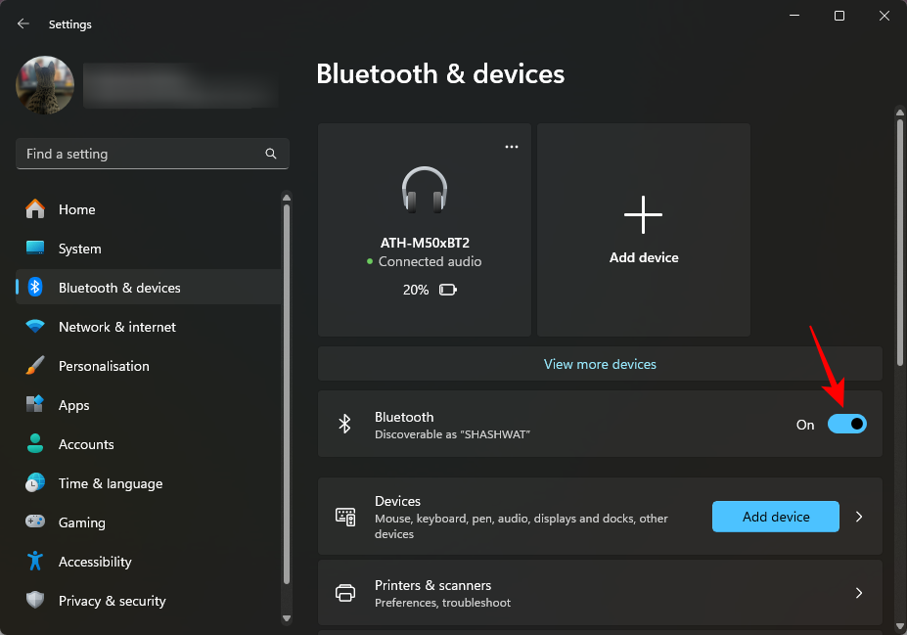Click the search magnifier icon
This screenshot has width=907, height=635.
coord(271,154)
